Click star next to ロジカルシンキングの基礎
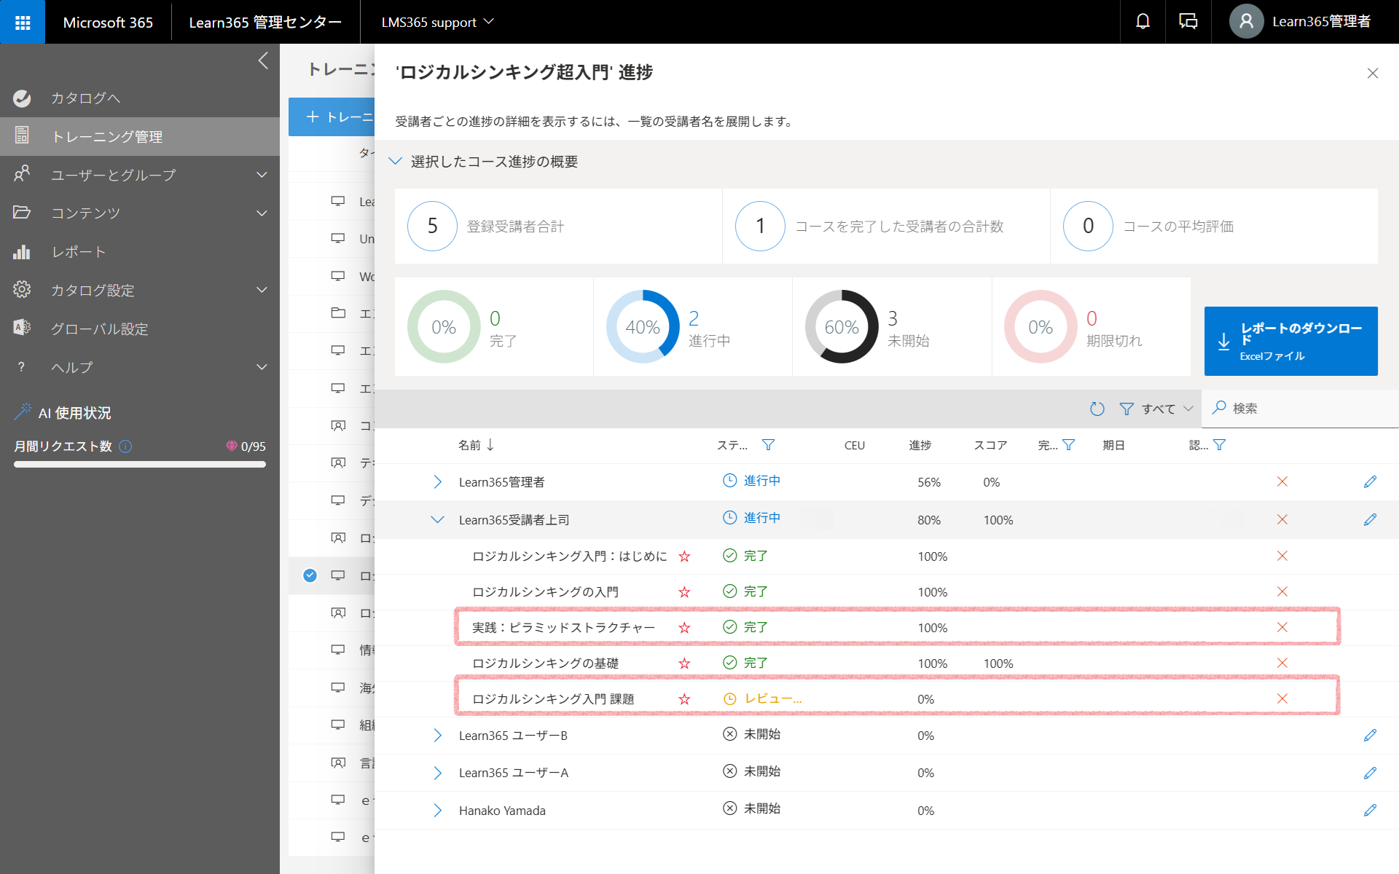Screen dimensions: 1399x874 pyautogui.click(x=684, y=664)
